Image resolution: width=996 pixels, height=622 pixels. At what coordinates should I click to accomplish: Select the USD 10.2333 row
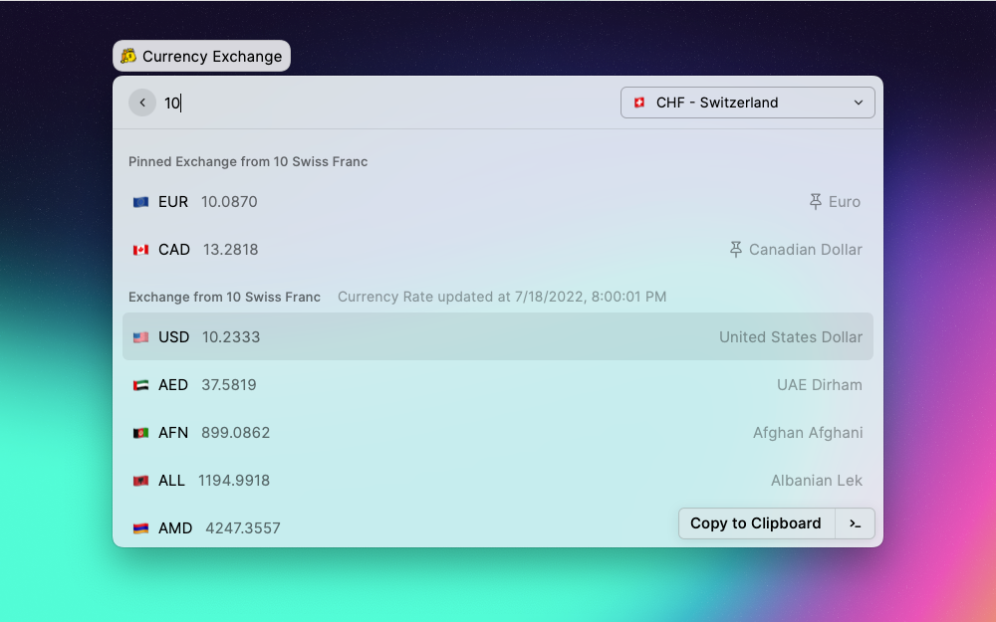(497, 336)
